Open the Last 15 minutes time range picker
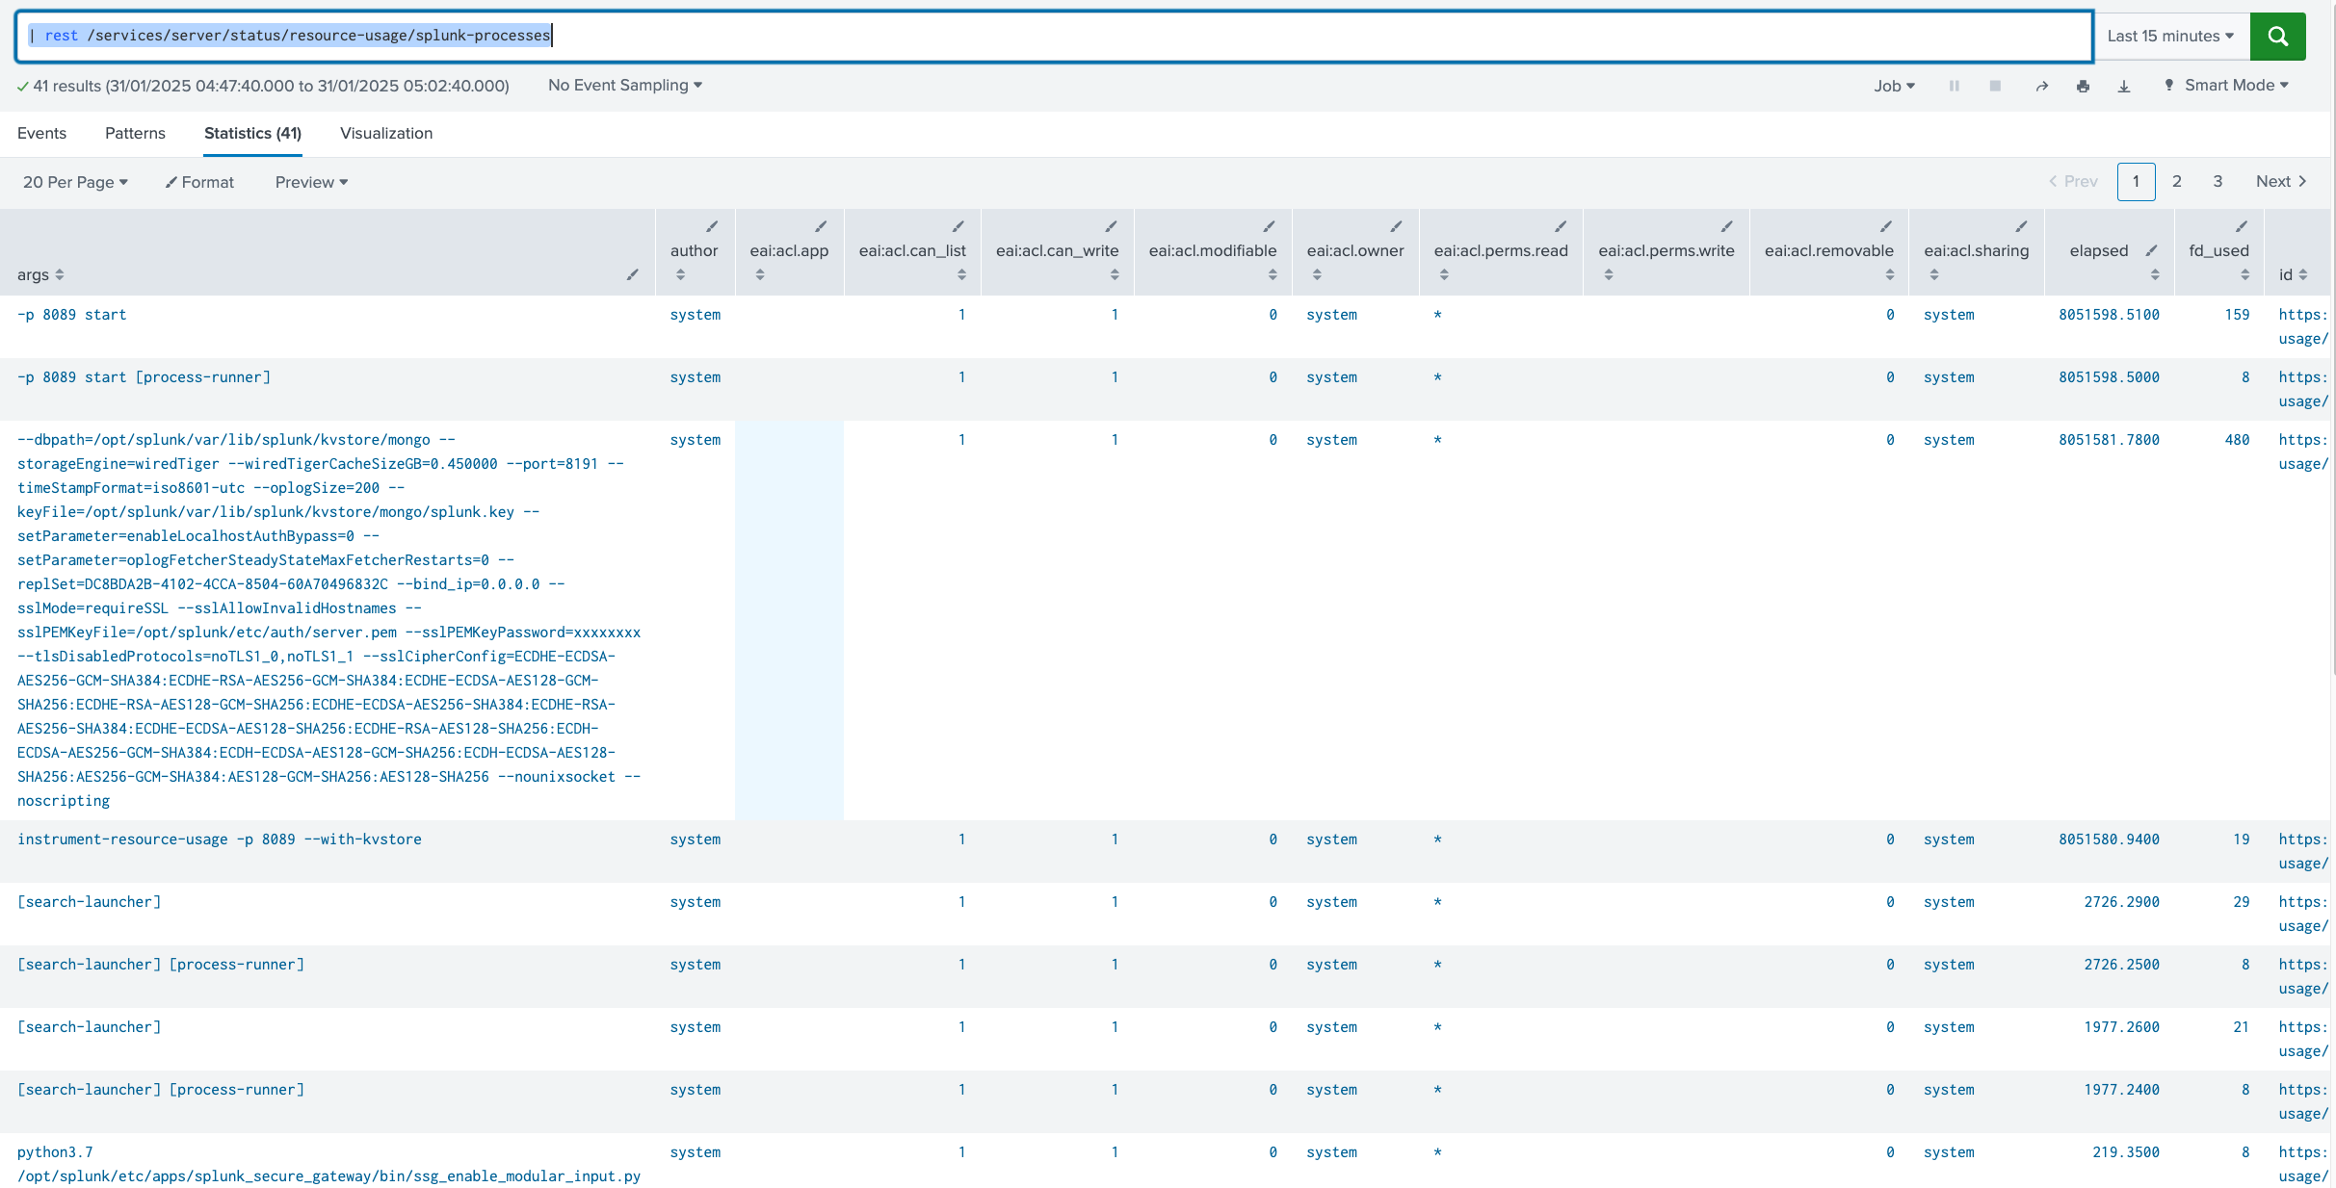 click(x=2170, y=36)
